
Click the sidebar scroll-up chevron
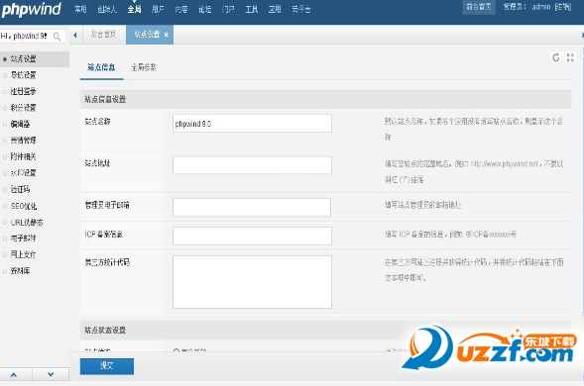[x=14, y=374]
